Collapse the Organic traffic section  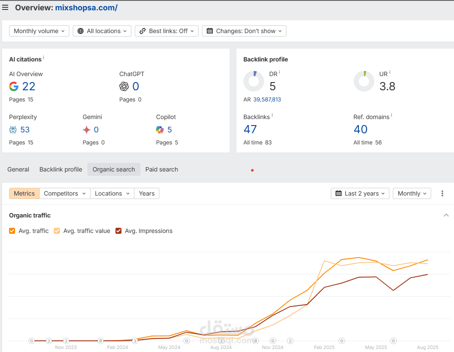tap(446, 215)
